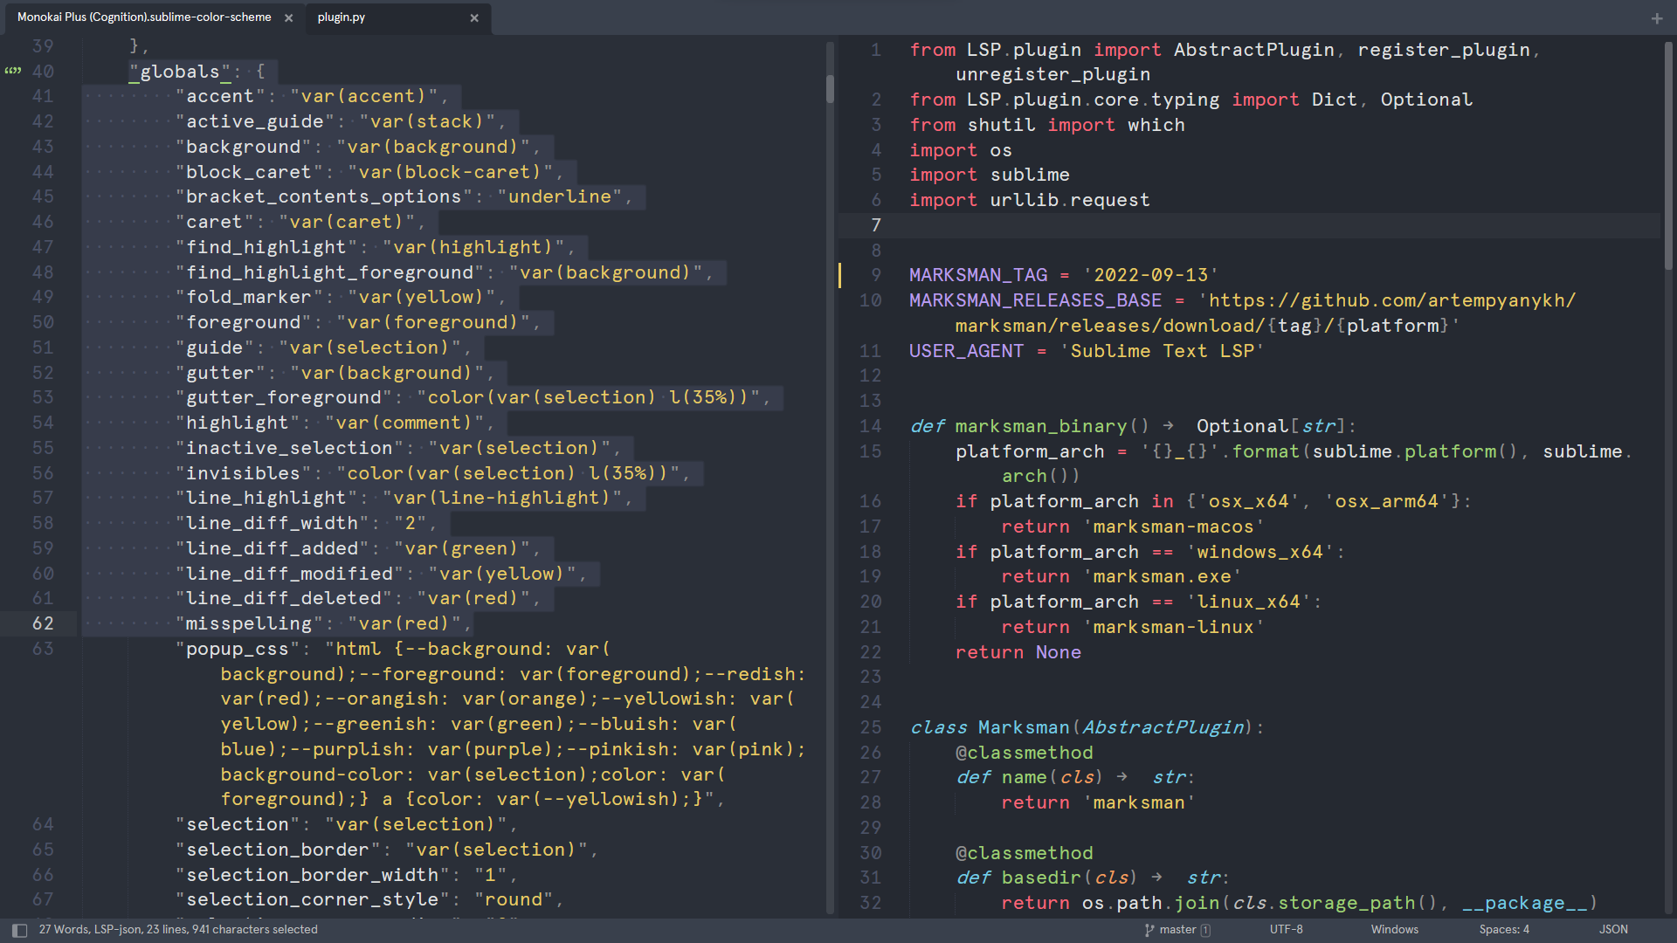The width and height of the screenshot is (1677, 943).
Task: Change line endings via Windows status item
Action: coord(1394,930)
